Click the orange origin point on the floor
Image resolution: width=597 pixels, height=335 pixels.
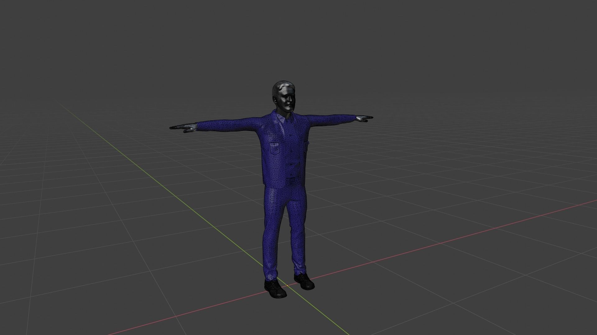tap(287, 285)
